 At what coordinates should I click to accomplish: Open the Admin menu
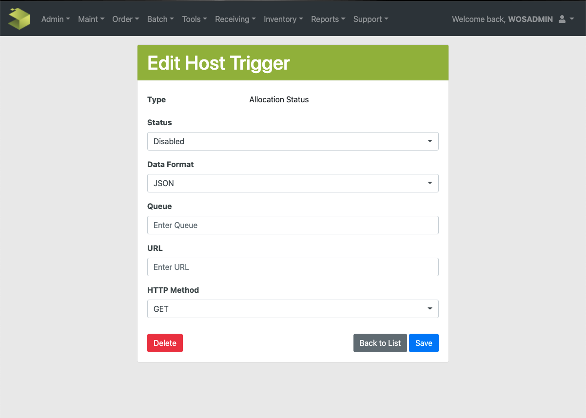[x=56, y=19]
